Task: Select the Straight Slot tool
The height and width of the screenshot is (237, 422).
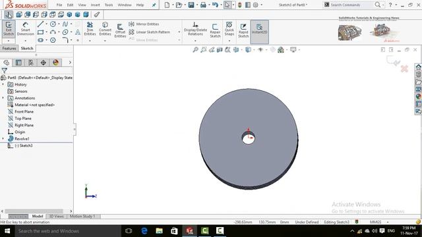Action: [40, 40]
